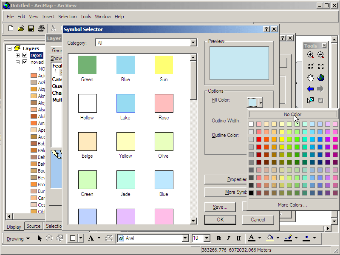Open the Tools menu

[x=86, y=17]
